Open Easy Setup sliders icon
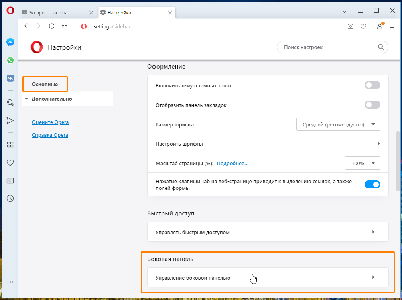402x300 pixels. 392,26
